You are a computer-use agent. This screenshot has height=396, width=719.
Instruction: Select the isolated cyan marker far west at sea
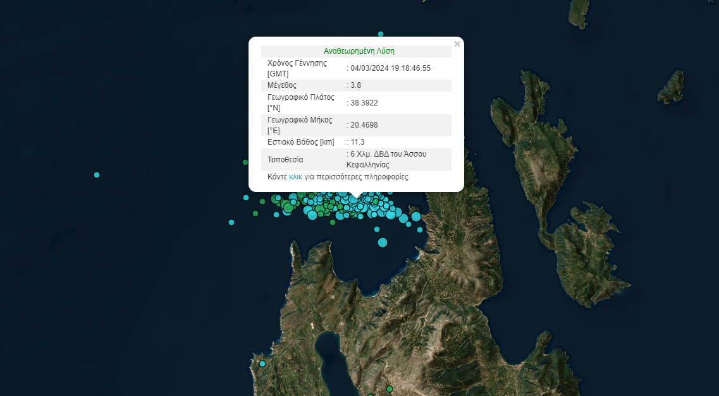coord(97,175)
